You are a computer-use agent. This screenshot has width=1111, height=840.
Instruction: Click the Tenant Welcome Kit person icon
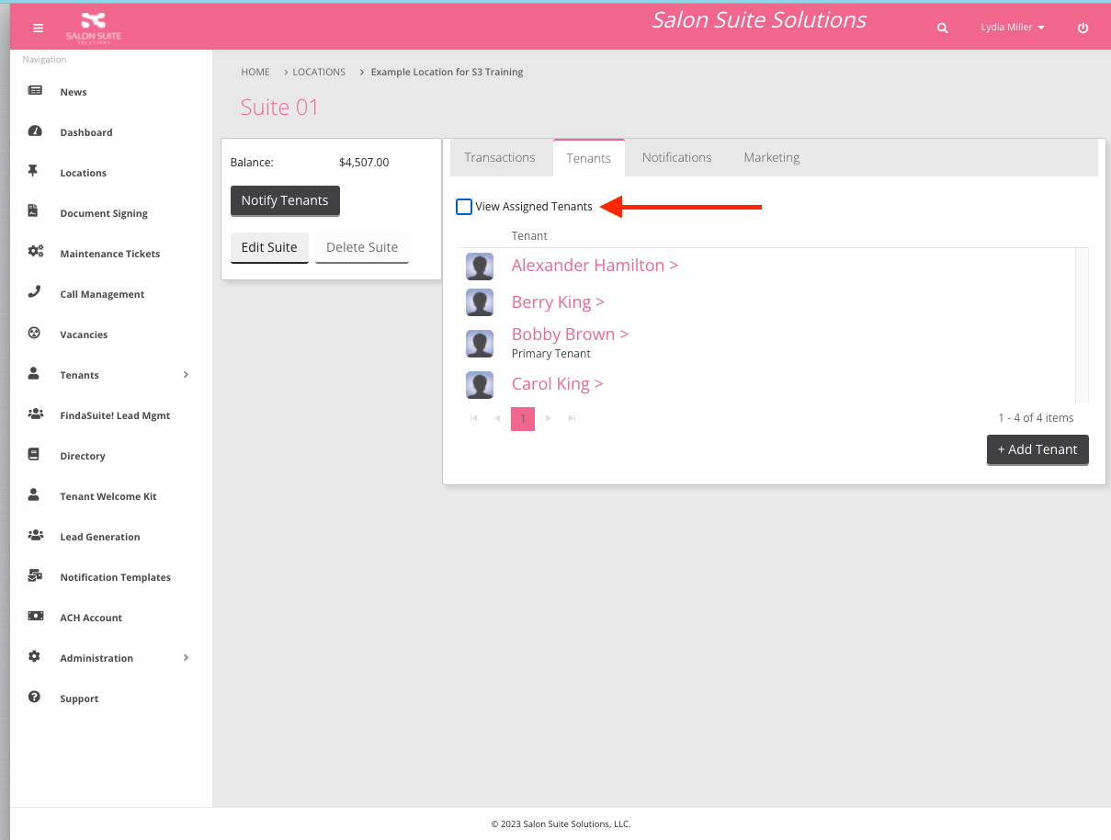tap(34, 494)
